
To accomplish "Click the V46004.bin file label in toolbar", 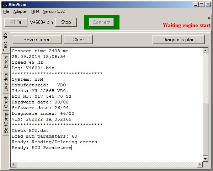I will [x=41, y=22].
